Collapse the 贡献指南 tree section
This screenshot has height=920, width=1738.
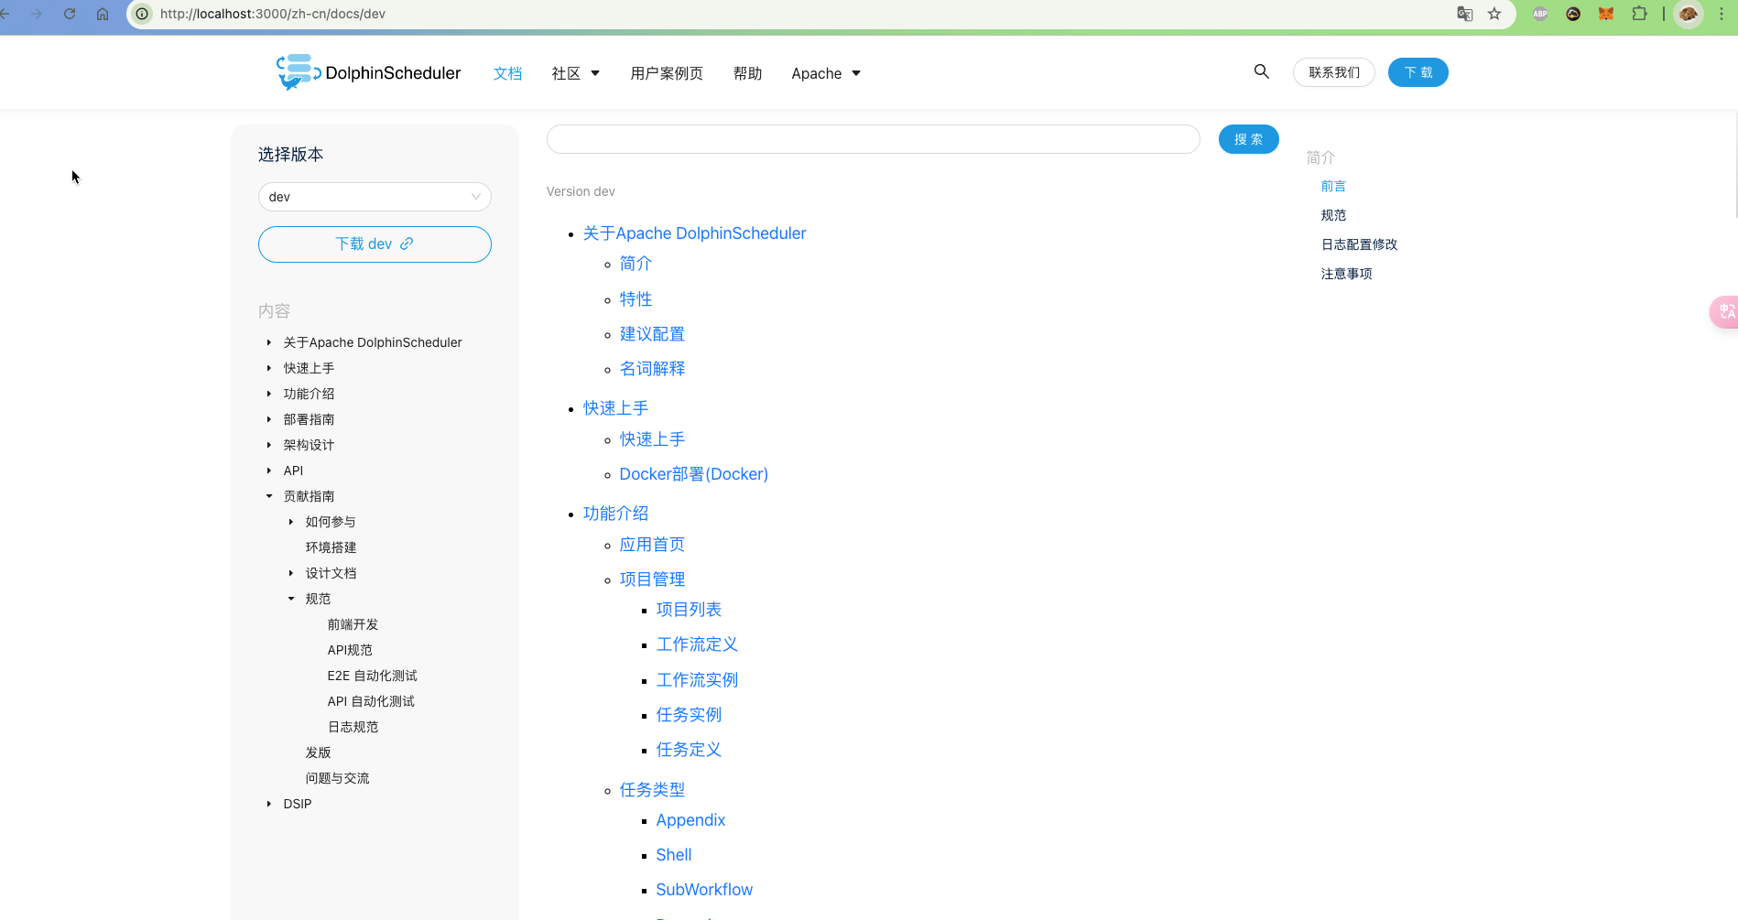coord(269,496)
